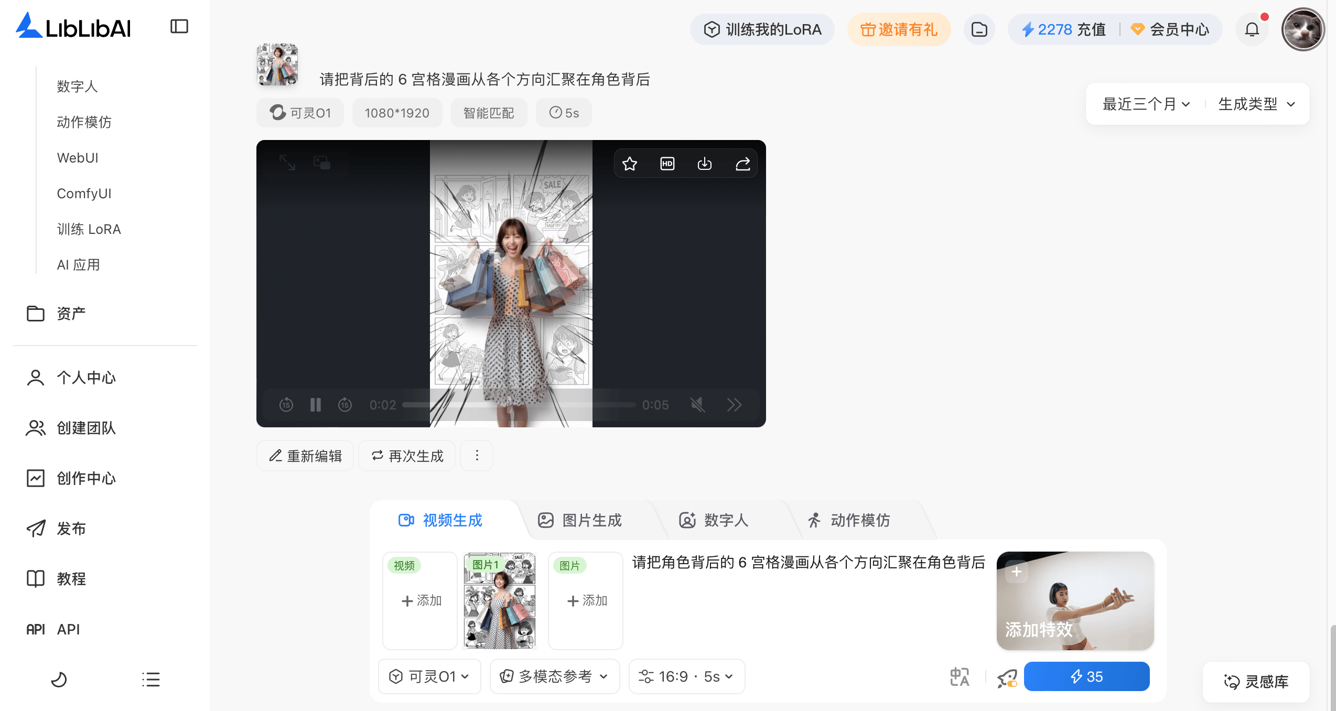The height and width of the screenshot is (711, 1336).
Task: Click the 图片1 reference thumbnail
Action: (x=499, y=601)
